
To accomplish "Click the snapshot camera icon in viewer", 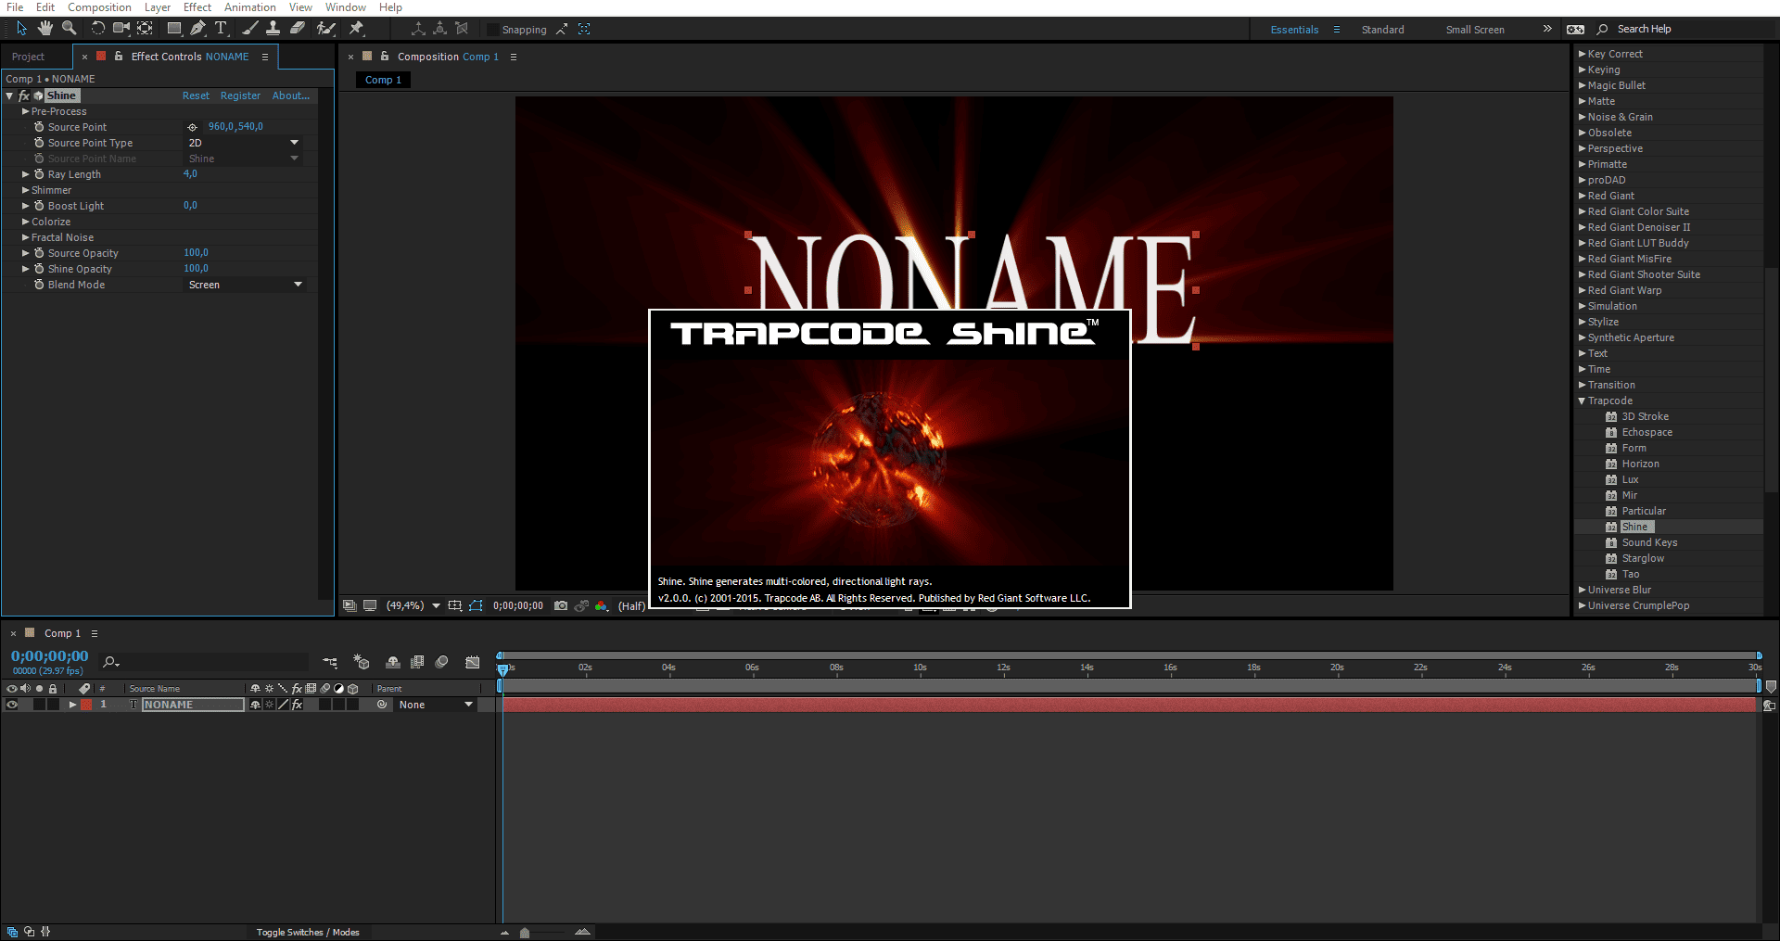I will [561, 605].
